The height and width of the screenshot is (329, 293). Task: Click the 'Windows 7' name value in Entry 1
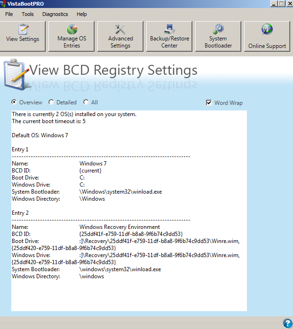click(93, 164)
